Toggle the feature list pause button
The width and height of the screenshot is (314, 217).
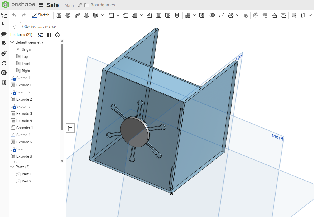pyautogui.click(x=49, y=35)
